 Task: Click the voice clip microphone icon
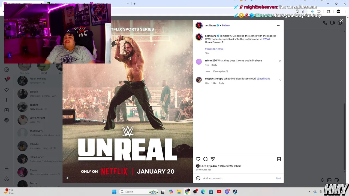(x=322, y=180)
